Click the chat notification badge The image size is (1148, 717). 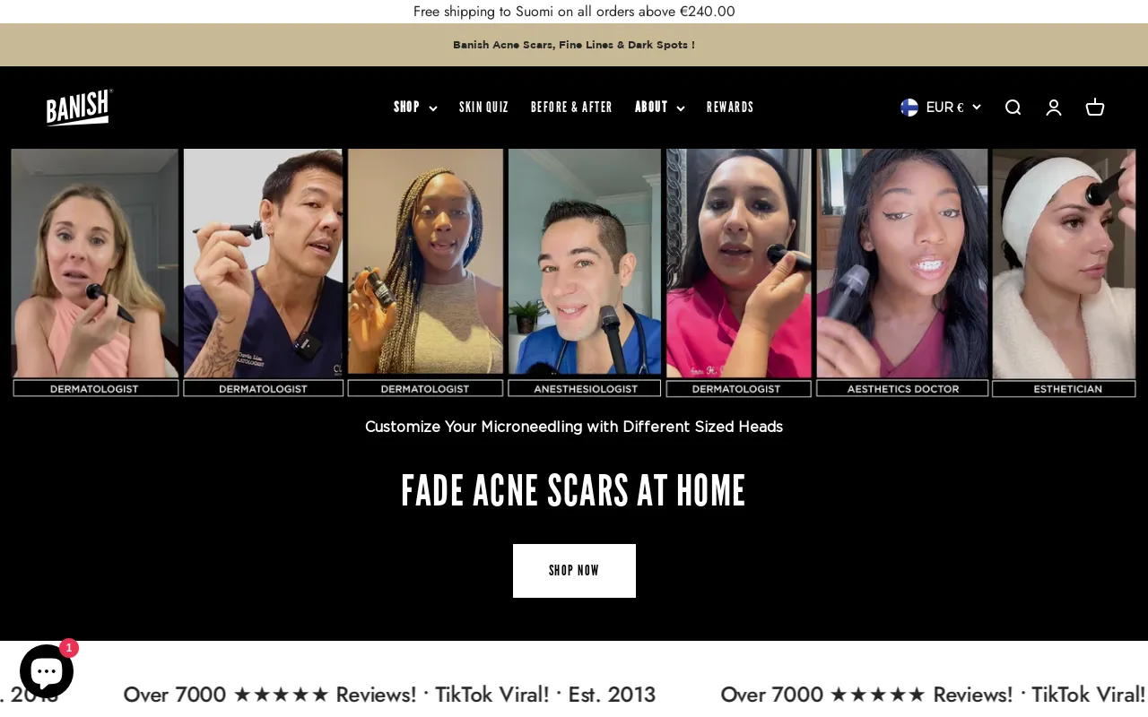point(69,648)
